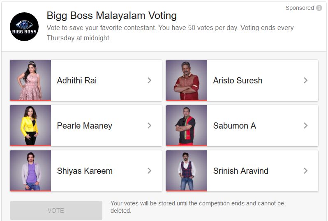Click the Pearle Maaney name label

(84, 126)
